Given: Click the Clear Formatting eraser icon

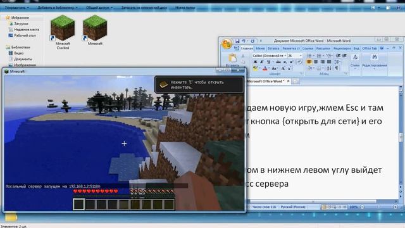Looking at the screenshot, I should [x=299, y=62].
